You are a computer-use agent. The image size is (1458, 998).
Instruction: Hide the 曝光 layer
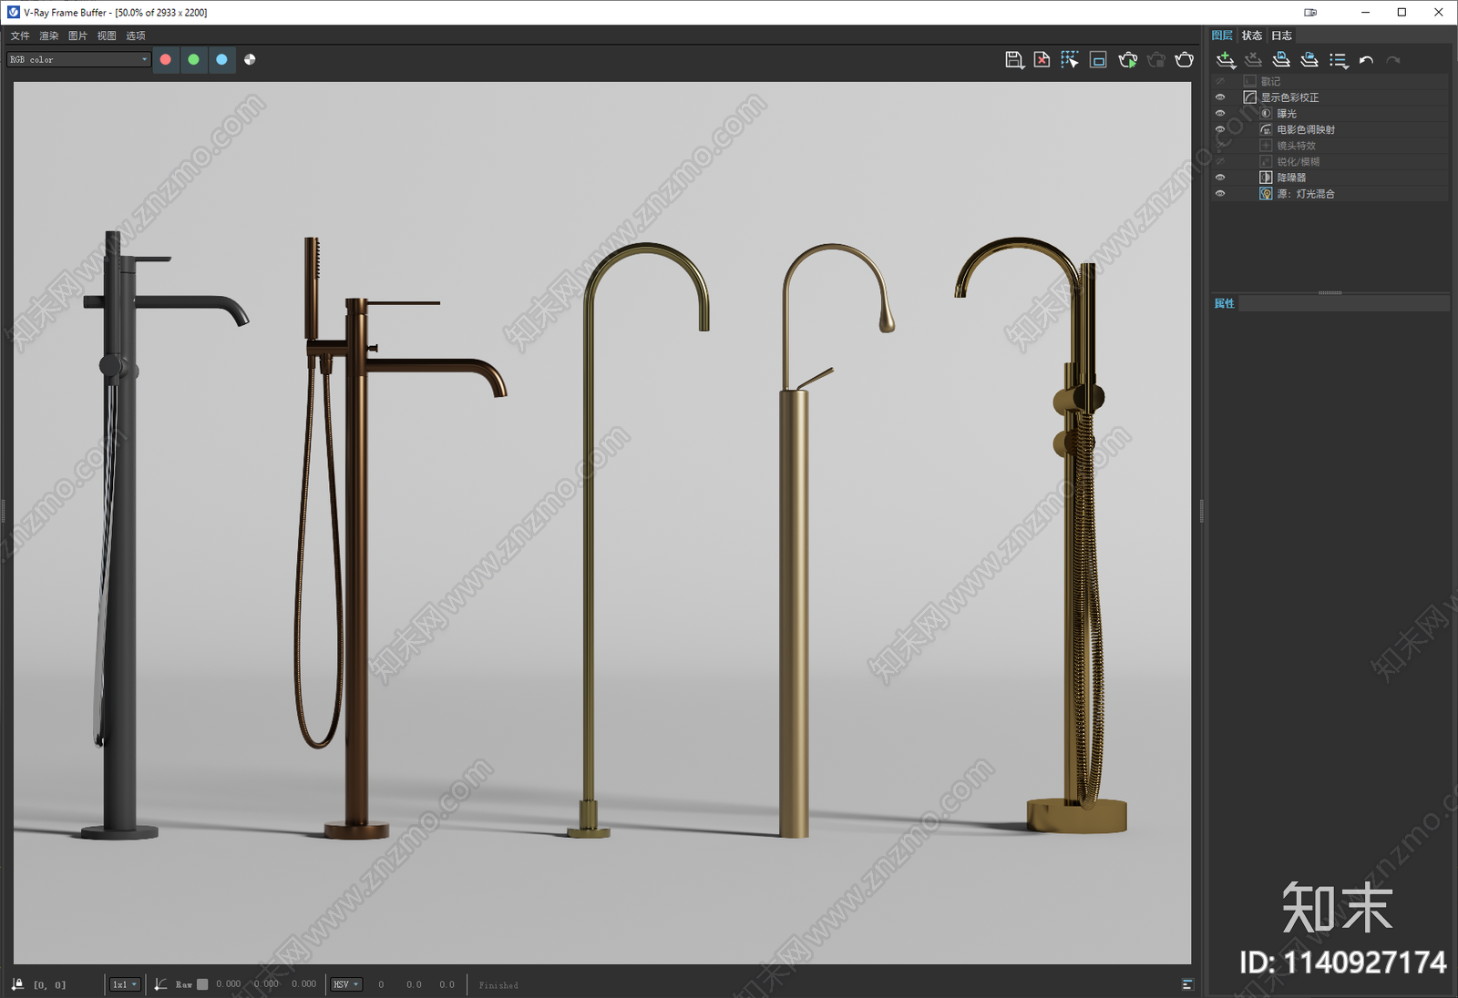point(1220,114)
